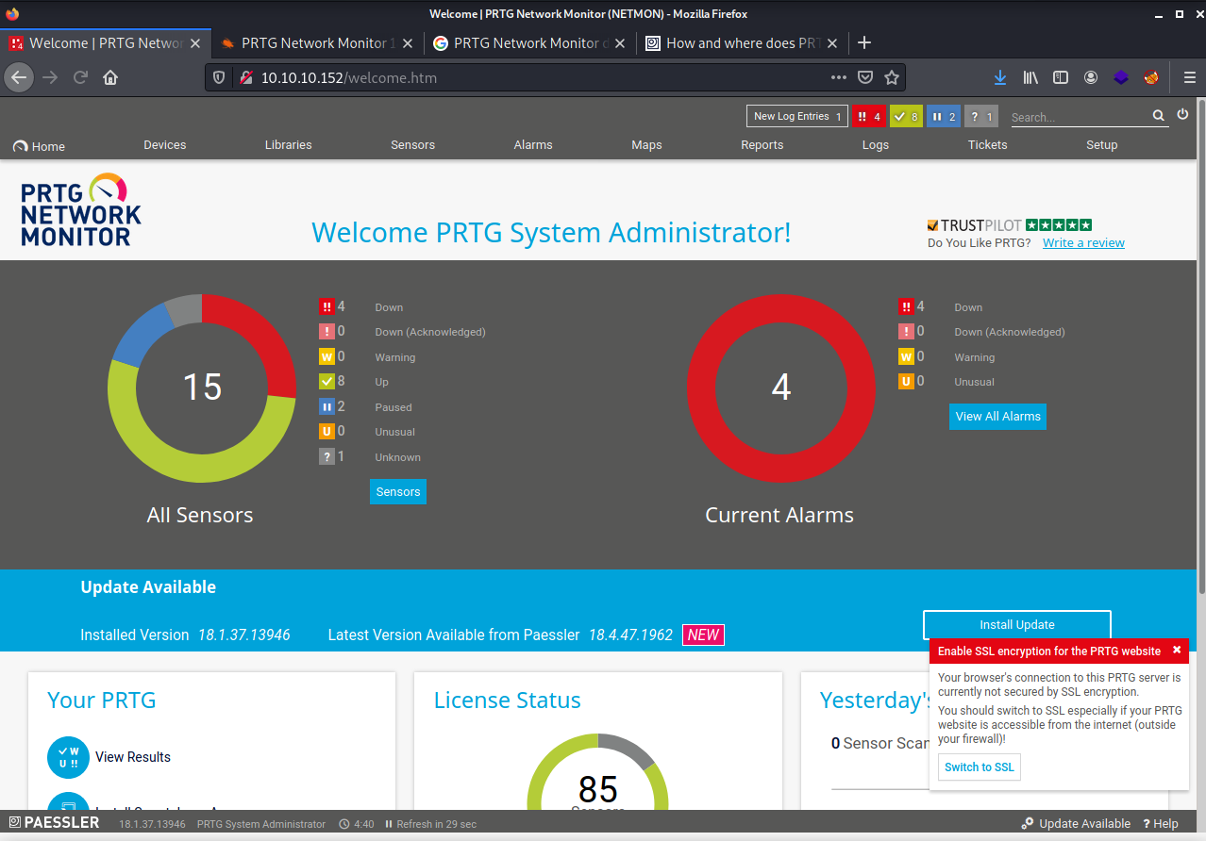The width and height of the screenshot is (1206, 841).
Task: Open the gray Unknown sensors counter in header
Action: coord(981,116)
